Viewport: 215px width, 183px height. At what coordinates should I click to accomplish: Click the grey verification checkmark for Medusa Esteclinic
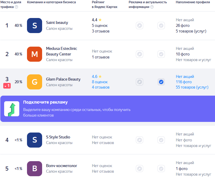coord(161,54)
